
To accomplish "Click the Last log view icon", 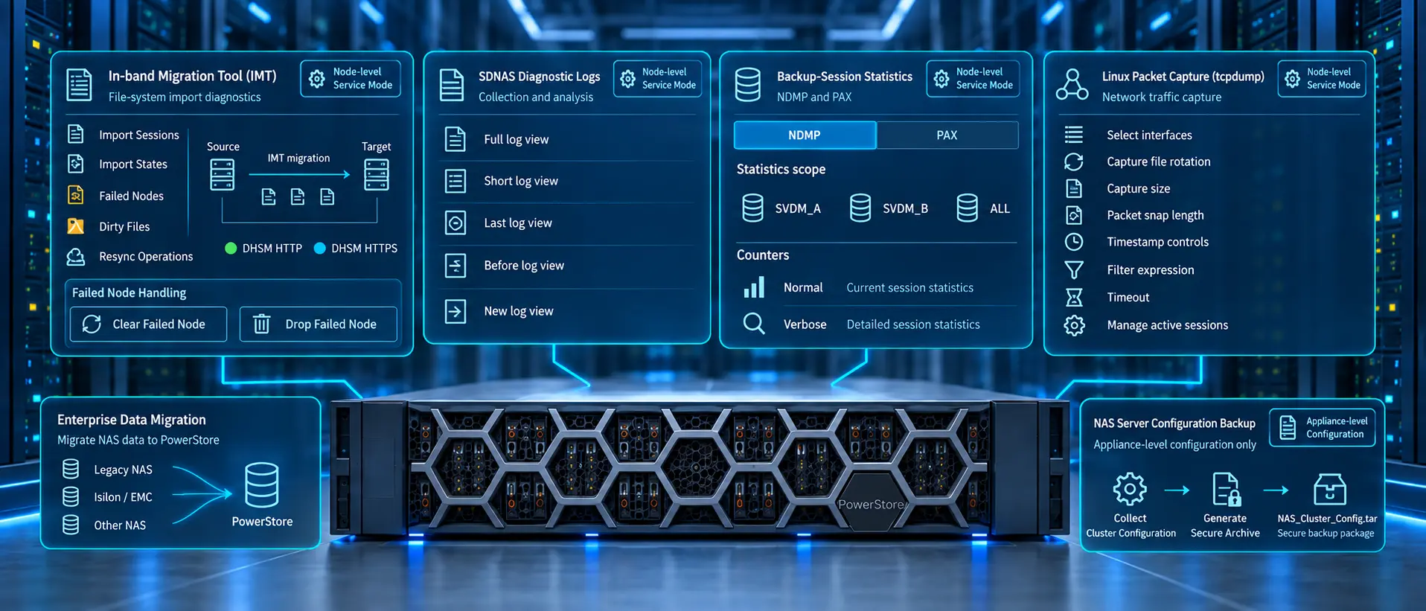I will point(455,223).
